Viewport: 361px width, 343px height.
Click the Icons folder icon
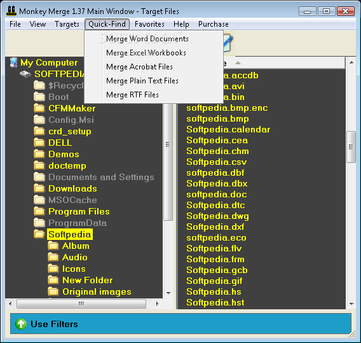(x=53, y=269)
